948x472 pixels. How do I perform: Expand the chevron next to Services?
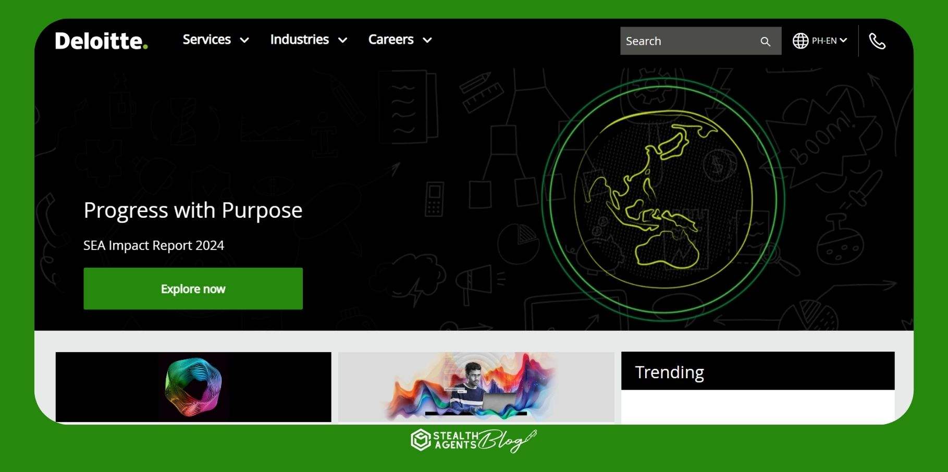click(x=244, y=40)
